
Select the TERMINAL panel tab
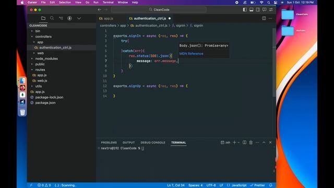[x=178, y=143]
